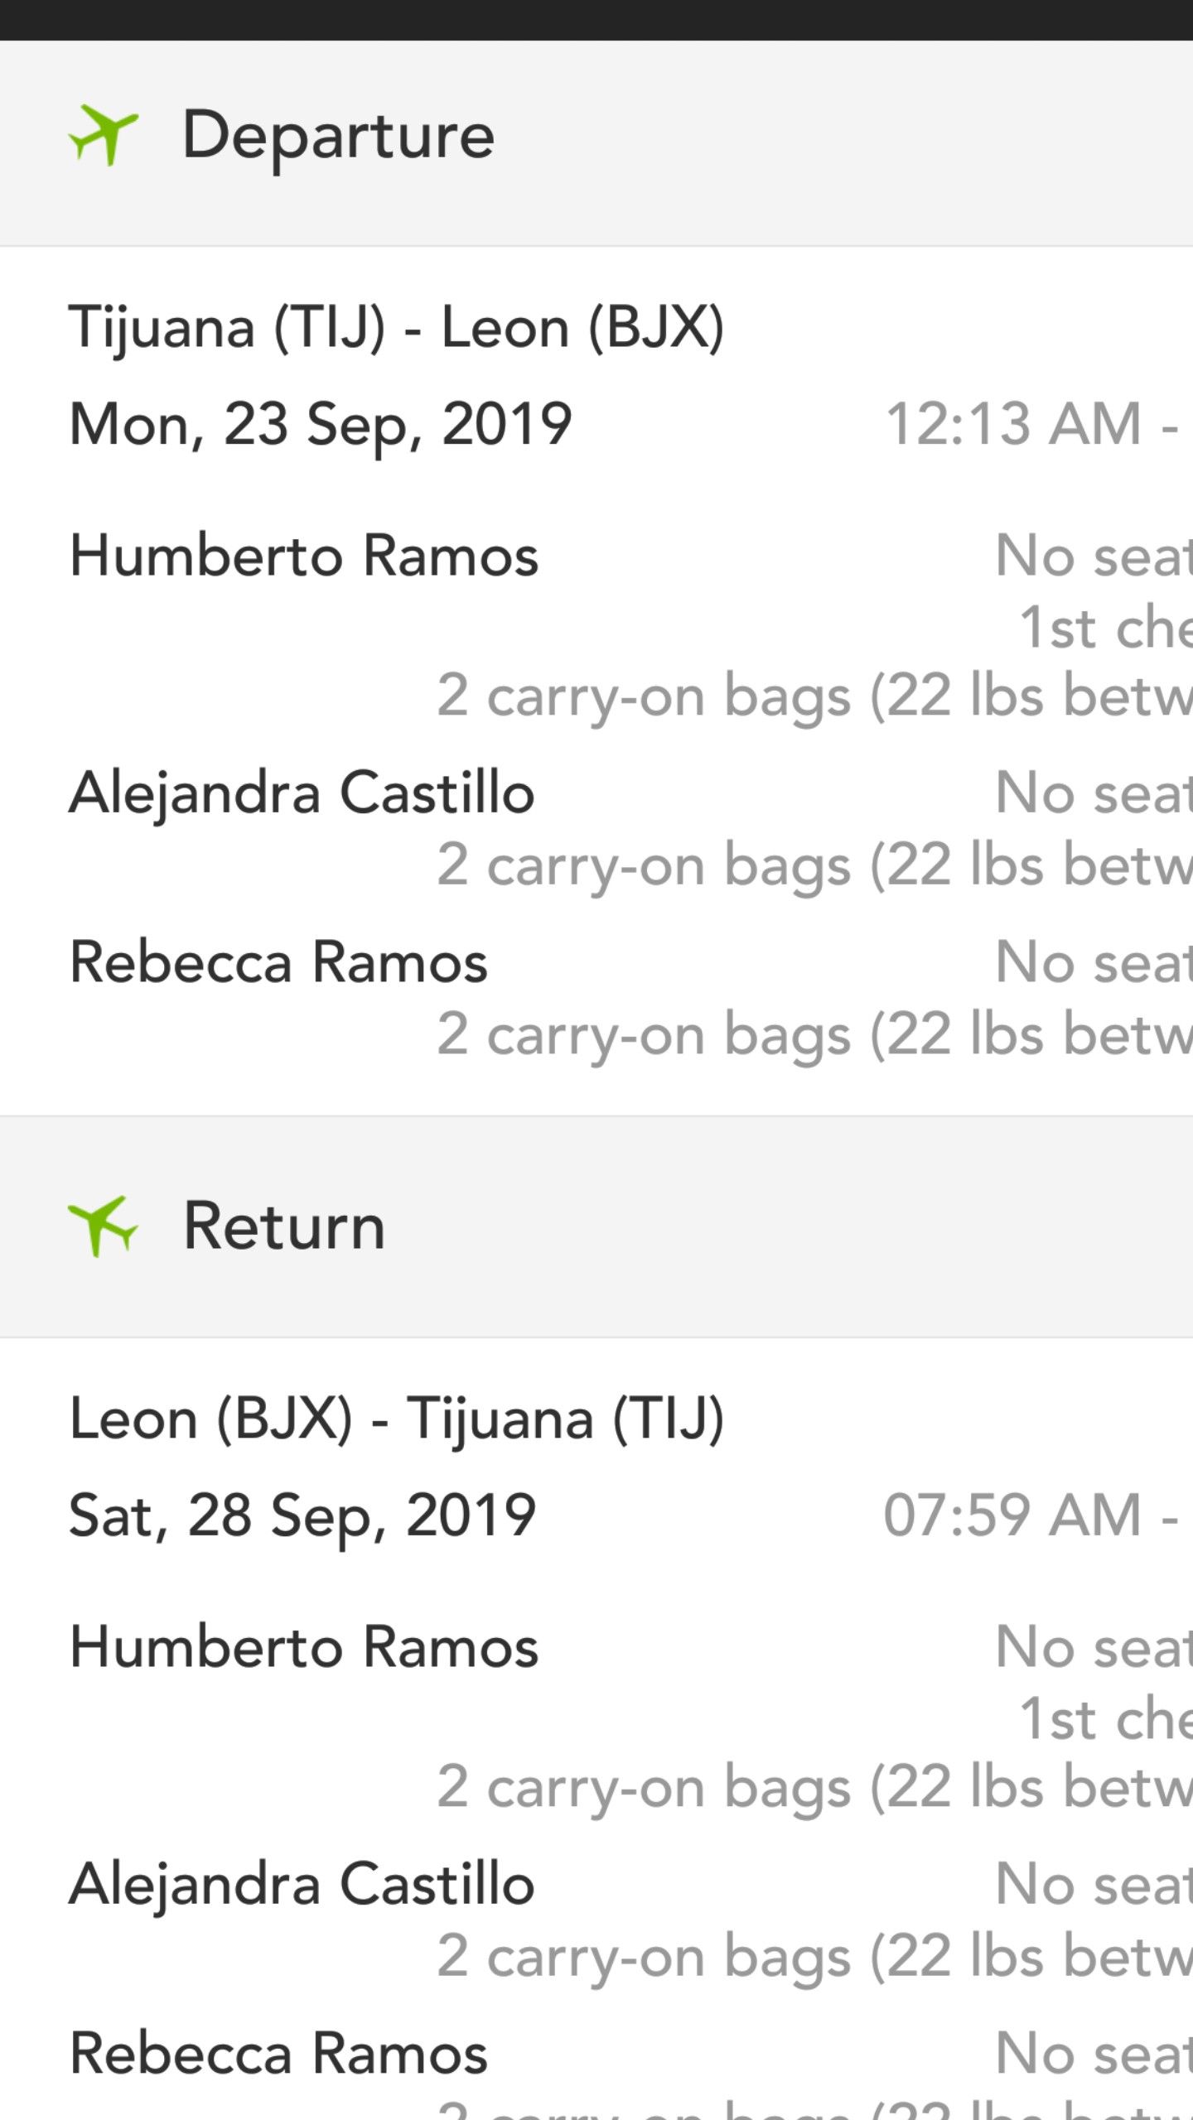Select the Leon (BJX) - Tijuana (TIJ) route
This screenshot has height=2120, width=1193.
pos(396,1419)
